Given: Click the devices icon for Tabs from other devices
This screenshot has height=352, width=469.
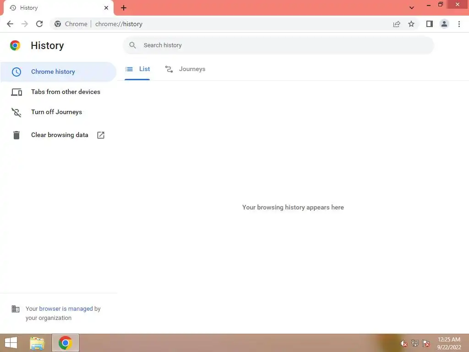Looking at the screenshot, I should pyautogui.click(x=16, y=92).
